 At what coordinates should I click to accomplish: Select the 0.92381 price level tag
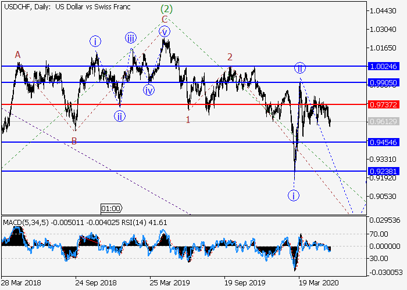pyautogui.click(x=383, y=171)
